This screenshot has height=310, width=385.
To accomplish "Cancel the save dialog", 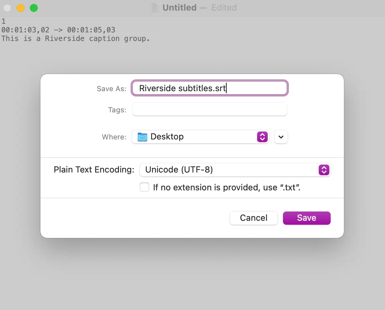I will tap(253, 218).
